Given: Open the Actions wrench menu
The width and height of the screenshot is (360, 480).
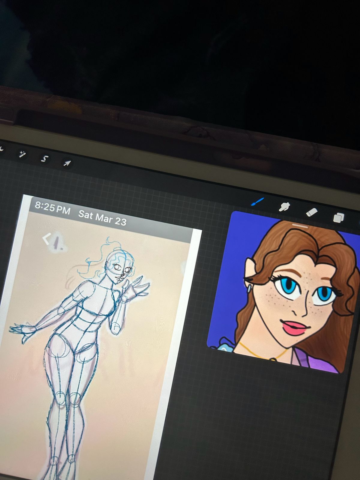Looking at the screenshot, I should [1, 149].
